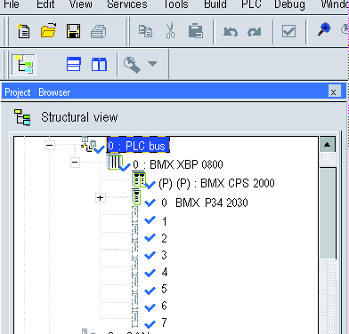Click the Redo arrow icon

pos(255,31)
